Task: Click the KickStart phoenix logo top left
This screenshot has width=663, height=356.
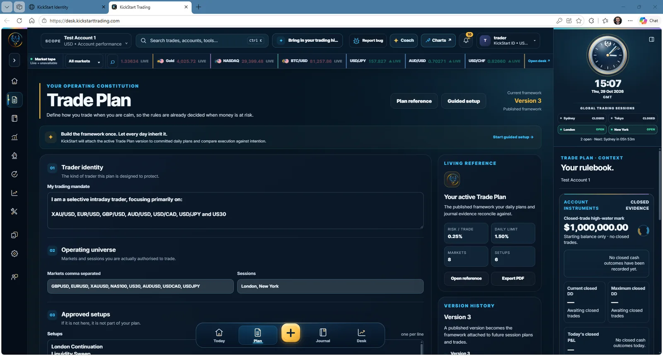Action: [x=15, y=40]
